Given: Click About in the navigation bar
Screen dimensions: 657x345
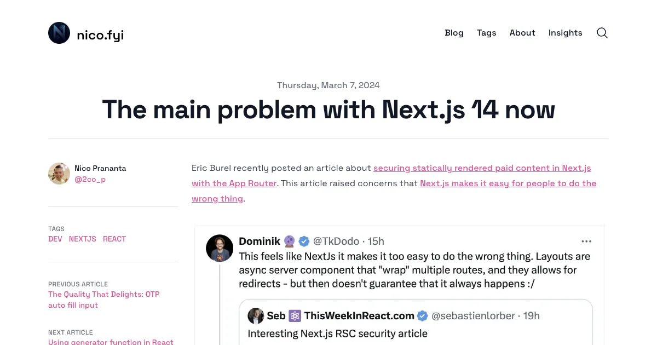Looking at the screenshot, I should coord(522,33).
